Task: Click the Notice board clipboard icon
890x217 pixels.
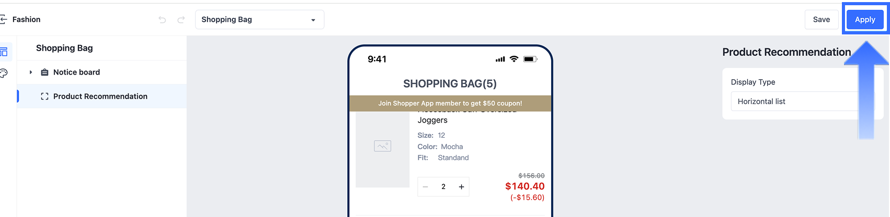Action: [x=44, y=73]
